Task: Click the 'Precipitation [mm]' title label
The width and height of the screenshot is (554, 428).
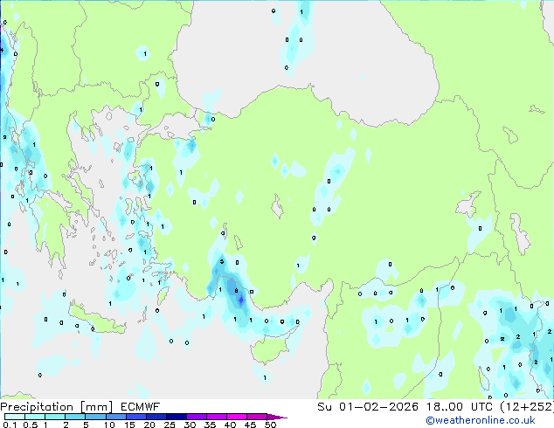Action: tap(56, 407)
